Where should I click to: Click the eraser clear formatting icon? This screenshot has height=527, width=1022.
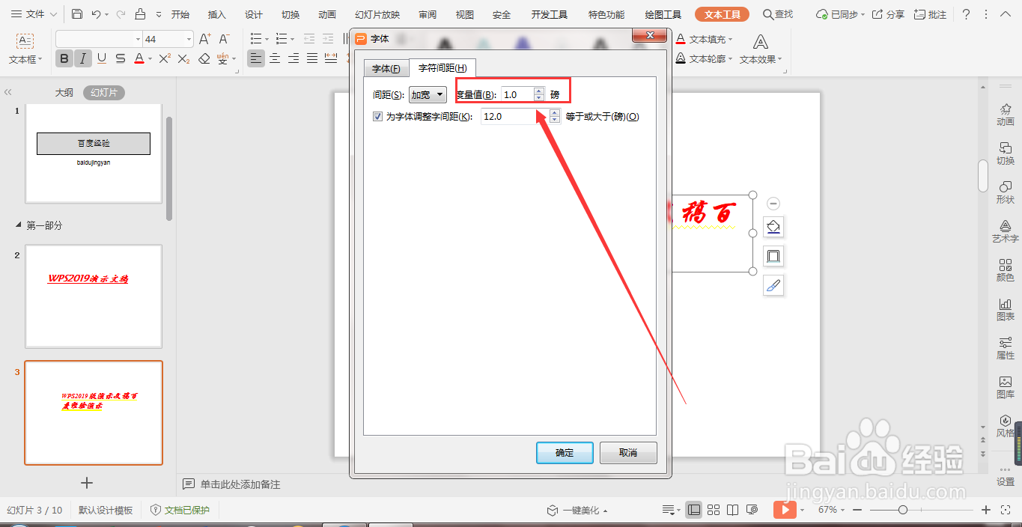coord(204,58)
